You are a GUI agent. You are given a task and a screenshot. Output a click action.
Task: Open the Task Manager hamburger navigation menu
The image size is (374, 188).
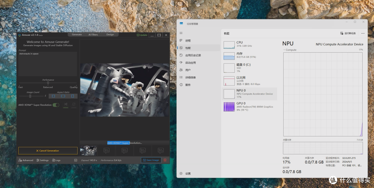(x=181, y=33)
